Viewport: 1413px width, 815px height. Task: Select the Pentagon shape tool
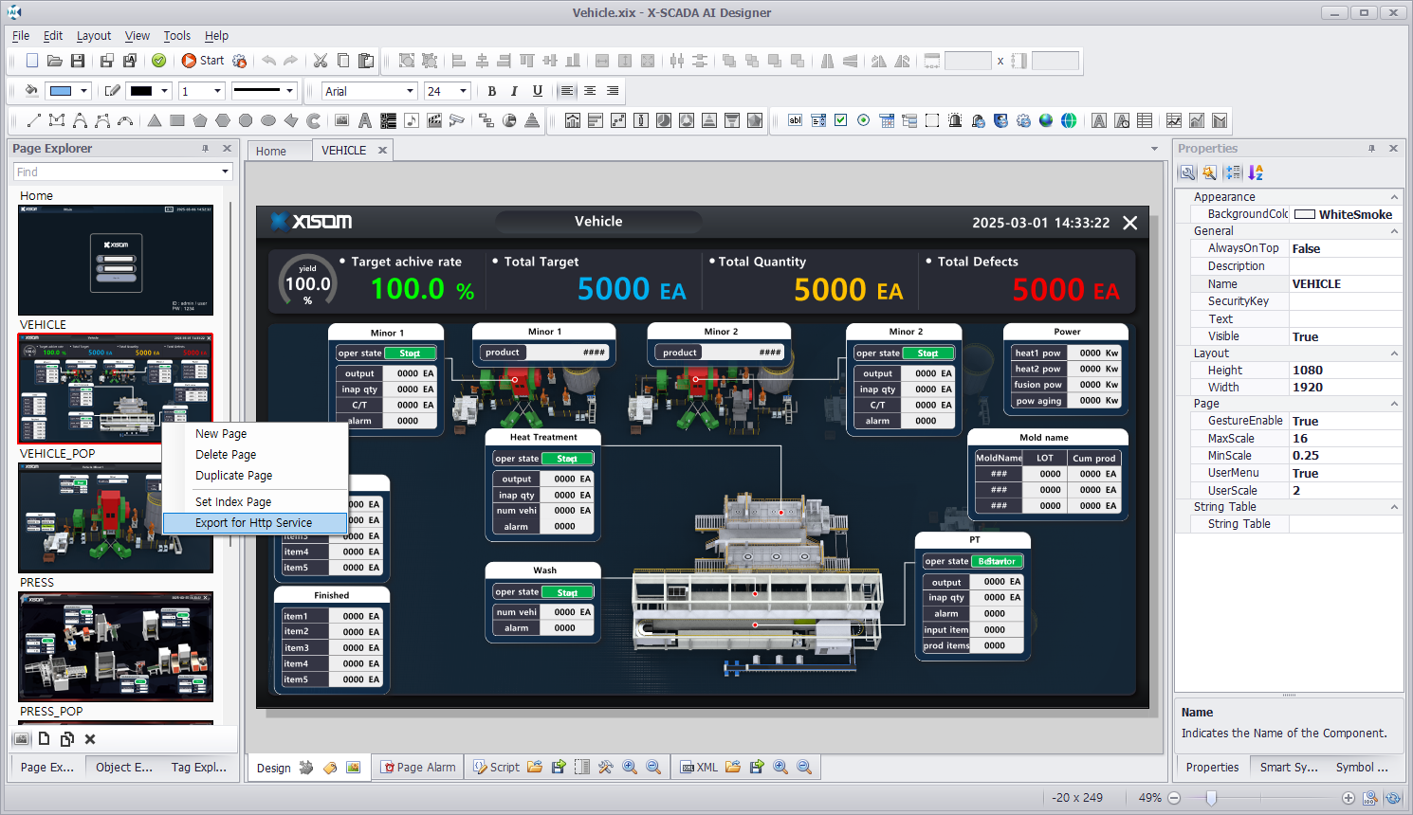(x=200, y=120)
